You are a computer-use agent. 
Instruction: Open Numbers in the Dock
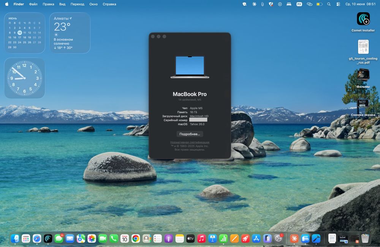point(223,239)
